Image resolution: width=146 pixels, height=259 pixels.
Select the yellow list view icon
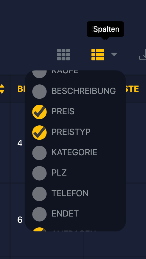click(98, 54)
